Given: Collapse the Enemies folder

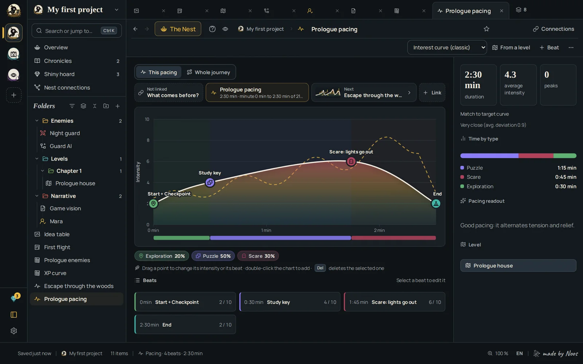Looking at the screenshot, I should coord(37,120).
